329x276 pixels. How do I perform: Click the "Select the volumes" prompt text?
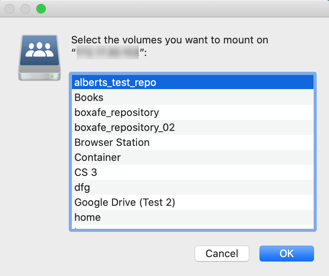[x=169, y=40]
